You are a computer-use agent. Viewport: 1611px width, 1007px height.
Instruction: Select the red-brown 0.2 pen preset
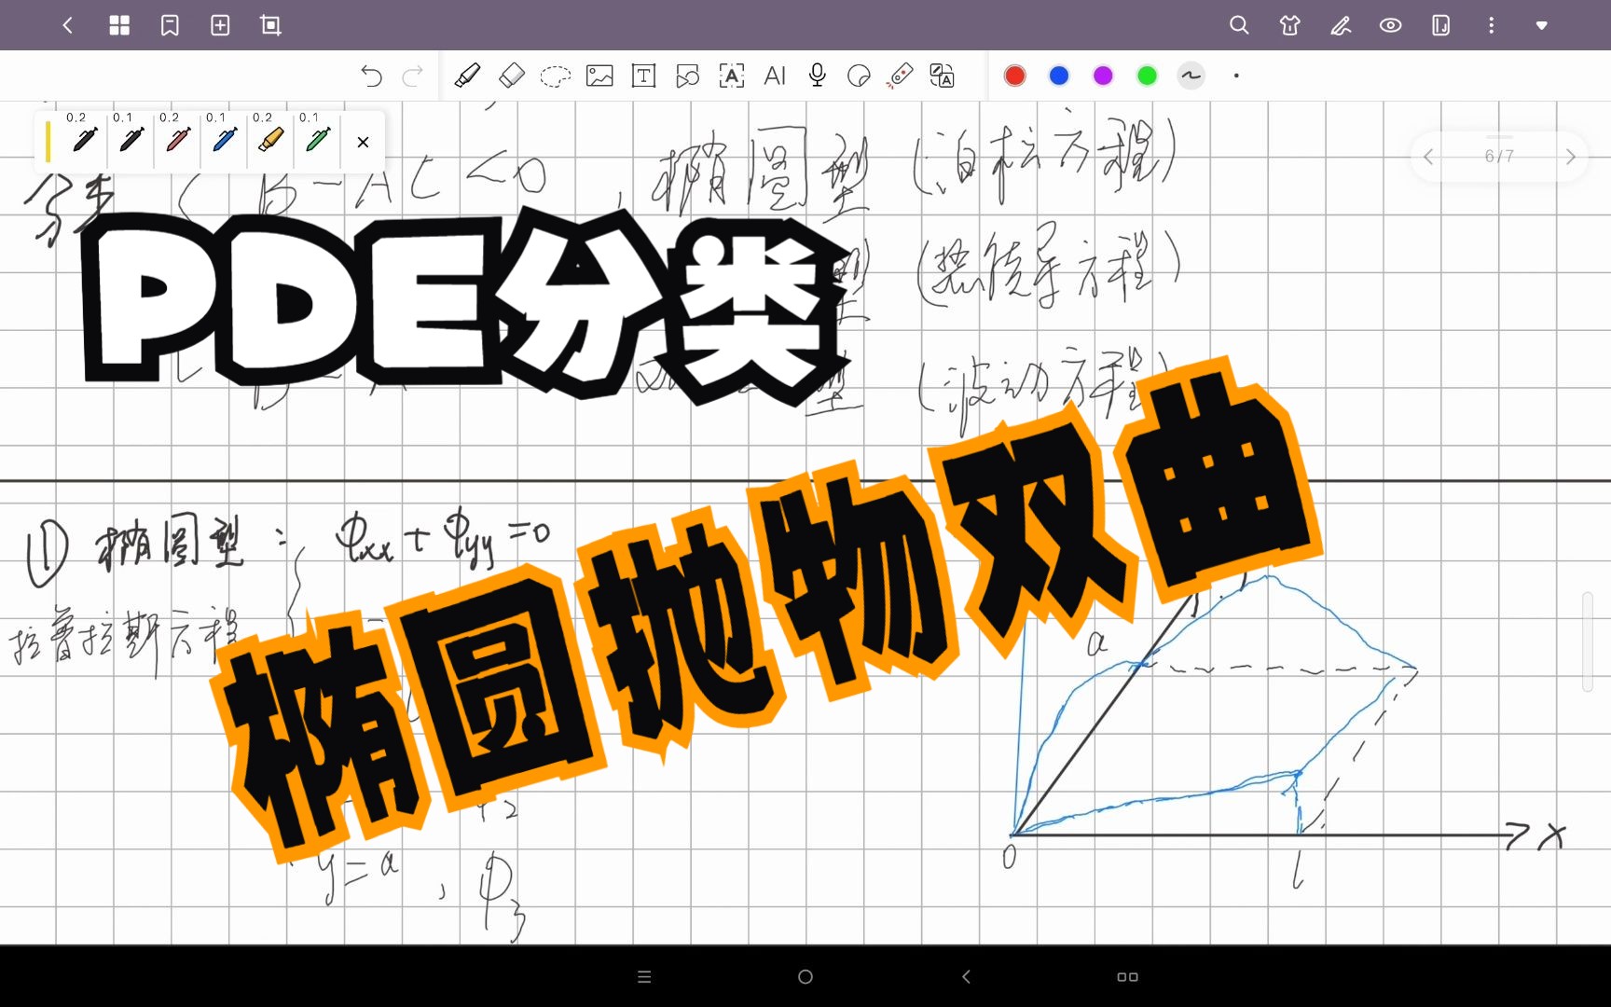click(177, 140)
